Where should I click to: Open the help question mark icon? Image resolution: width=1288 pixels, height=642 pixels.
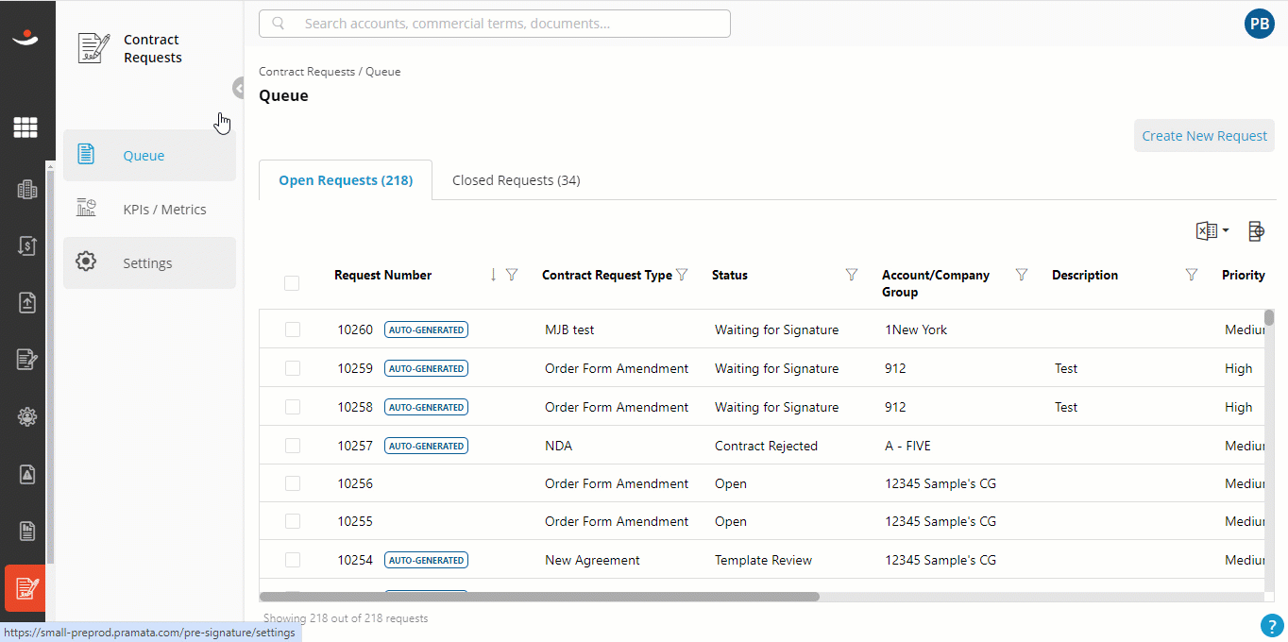coord(1272,625)
